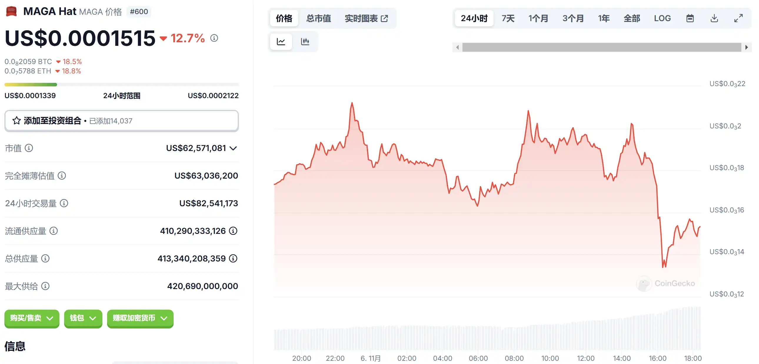Click the info icon beside the 12.7% change
This screenshot has width=759, height=364.
click(214, 38)
